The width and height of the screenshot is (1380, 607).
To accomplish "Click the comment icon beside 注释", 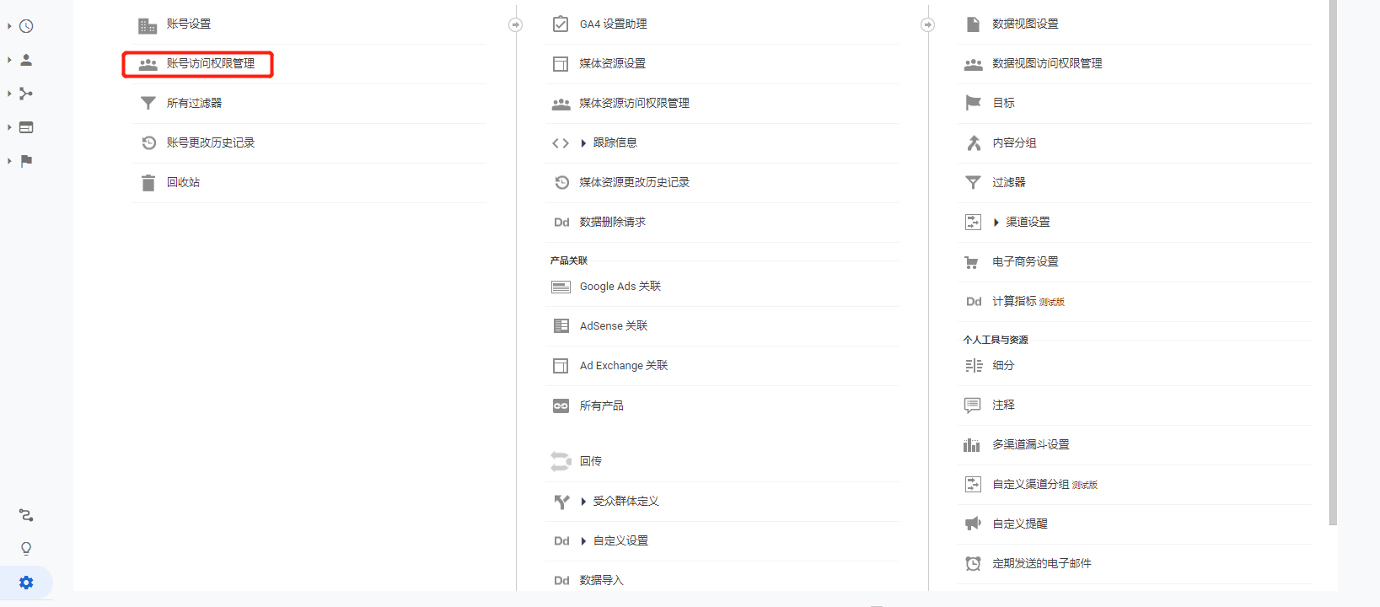I will point(973,406).
